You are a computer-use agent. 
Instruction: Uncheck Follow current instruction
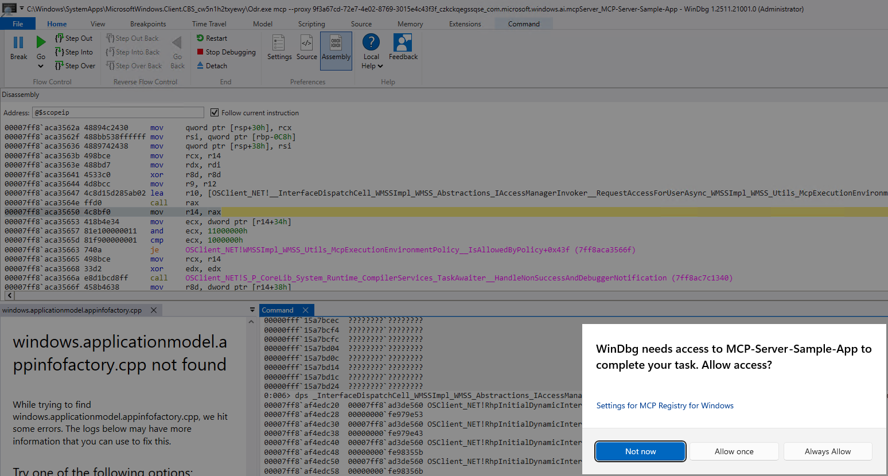(x=215, y=113)
